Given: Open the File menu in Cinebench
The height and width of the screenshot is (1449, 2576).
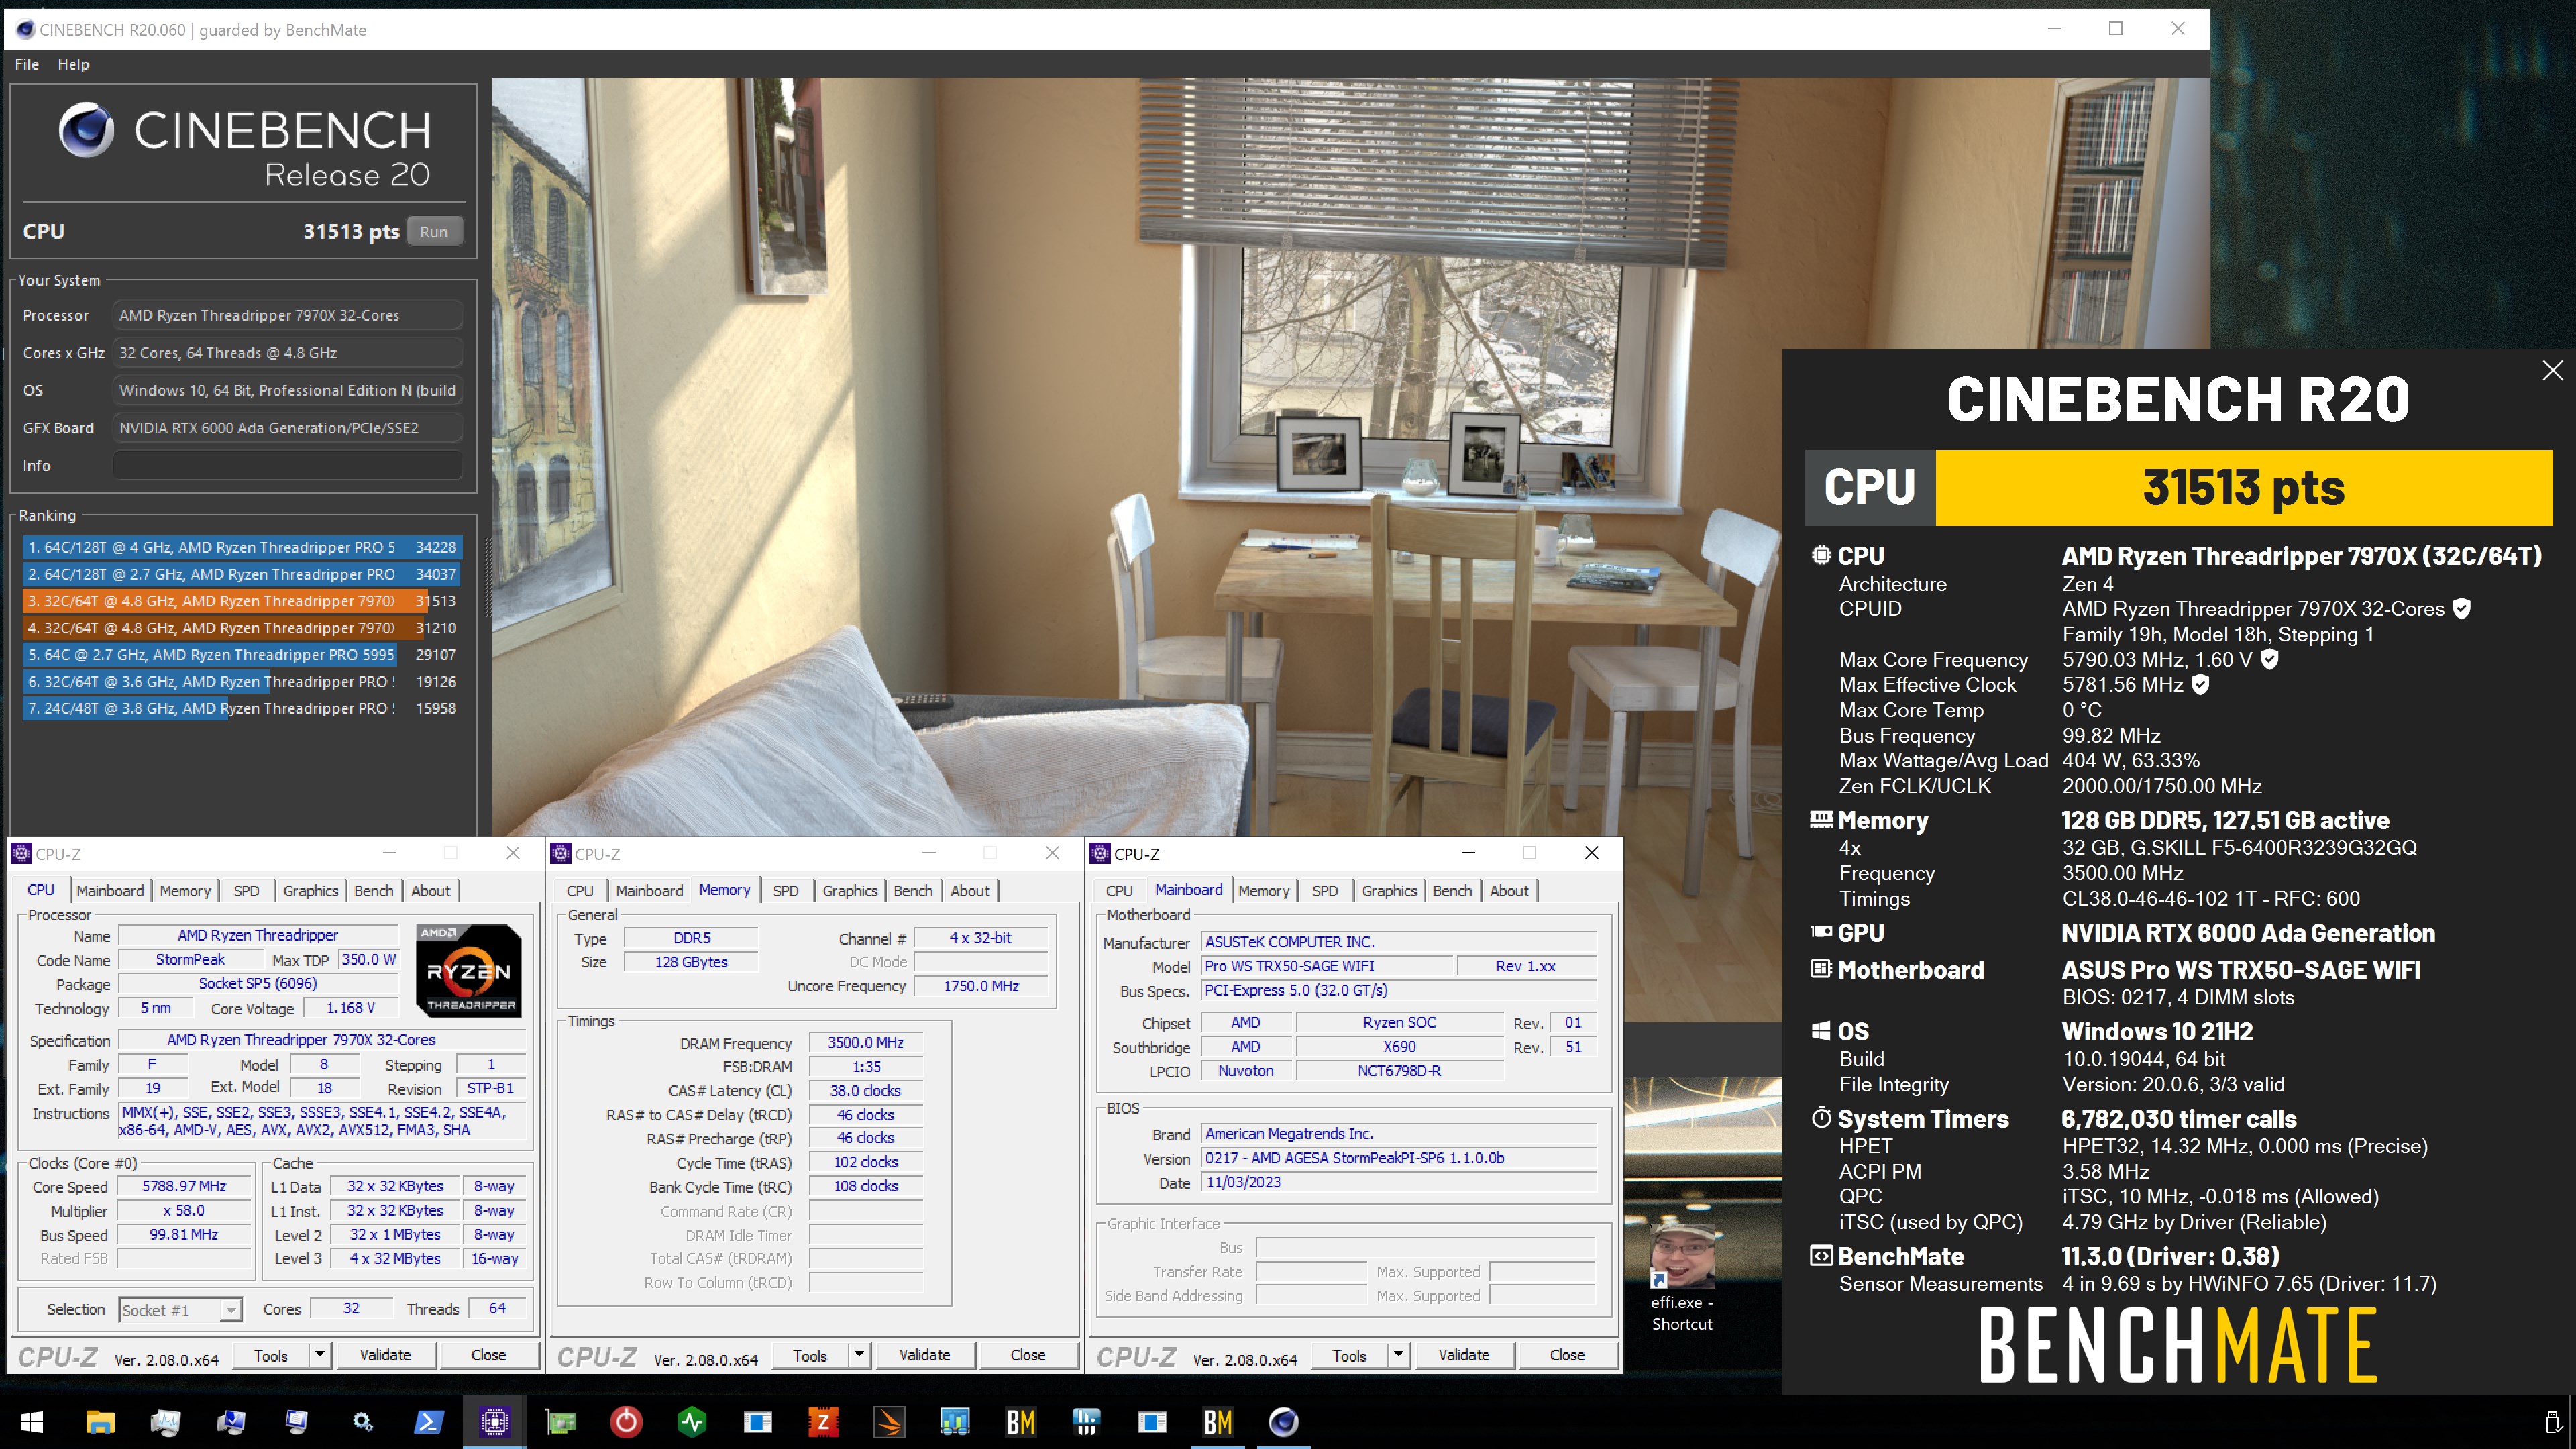Looking at the screenshot, I should [27, 64].
